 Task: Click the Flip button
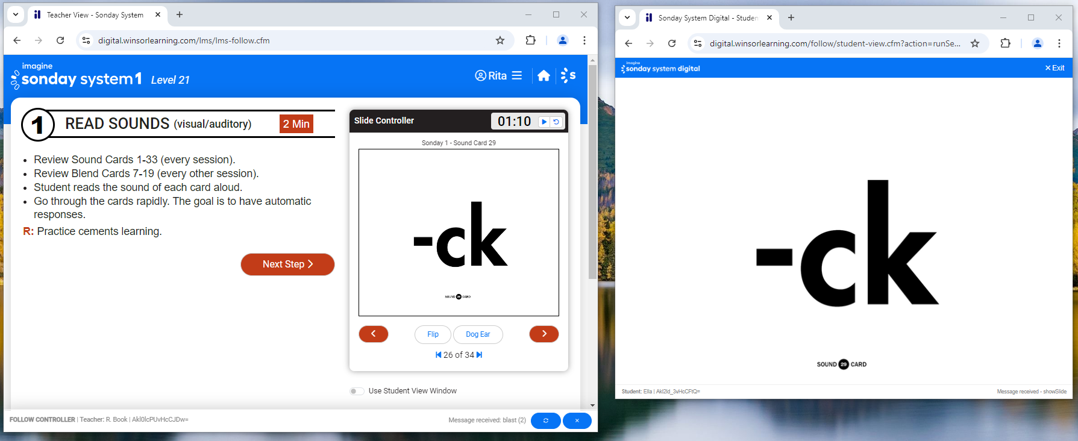[x=433, y=334]
